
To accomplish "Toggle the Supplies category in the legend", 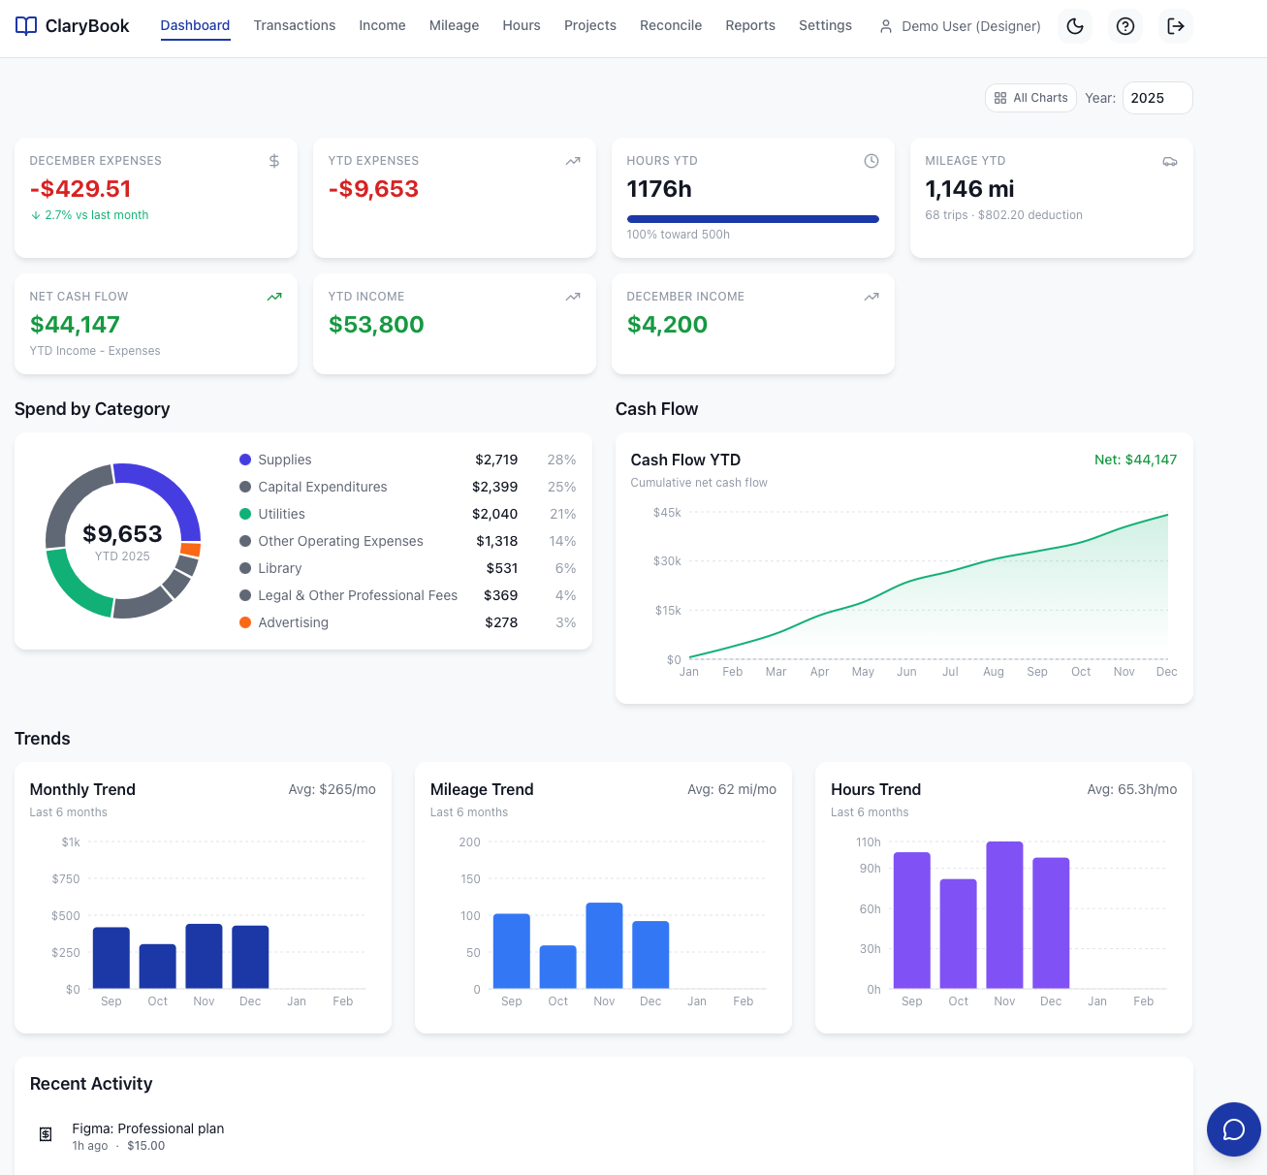I will click(284, 460).
